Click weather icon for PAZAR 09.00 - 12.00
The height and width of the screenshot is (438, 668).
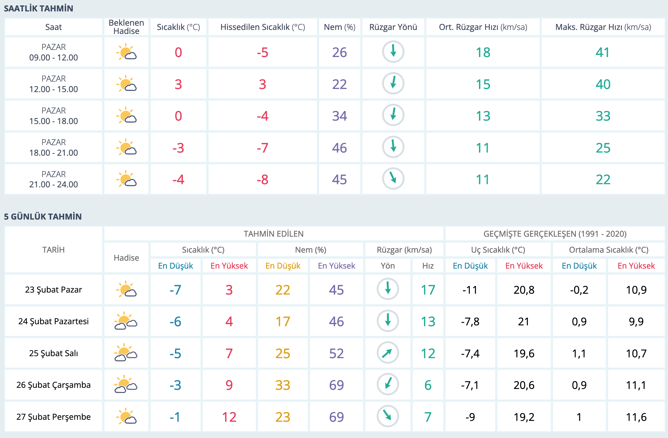[126, 52]
